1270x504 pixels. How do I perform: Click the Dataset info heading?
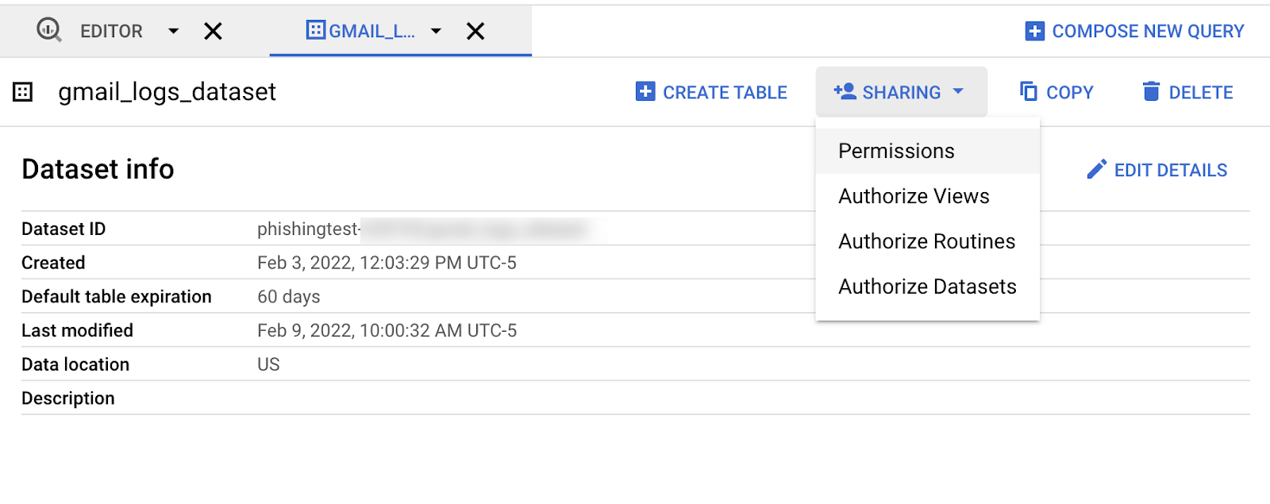coord(98,169)
